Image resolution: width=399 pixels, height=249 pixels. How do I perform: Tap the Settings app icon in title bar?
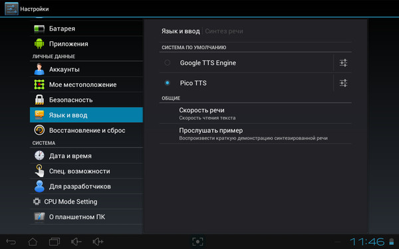tap(11, 9)
